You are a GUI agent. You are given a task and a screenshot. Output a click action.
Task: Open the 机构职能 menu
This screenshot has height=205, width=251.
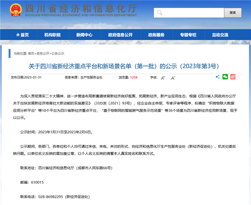(52, 35)
